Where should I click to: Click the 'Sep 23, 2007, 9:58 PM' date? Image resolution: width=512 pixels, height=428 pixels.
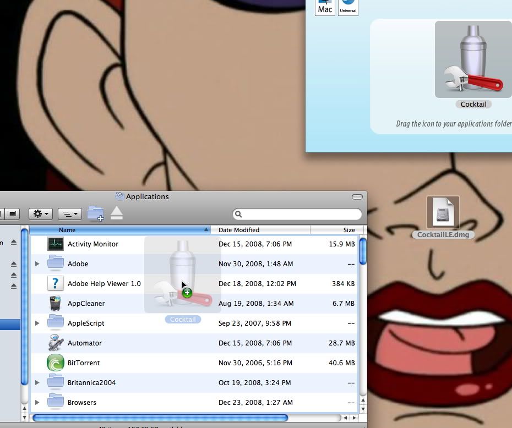click(255, 323)
